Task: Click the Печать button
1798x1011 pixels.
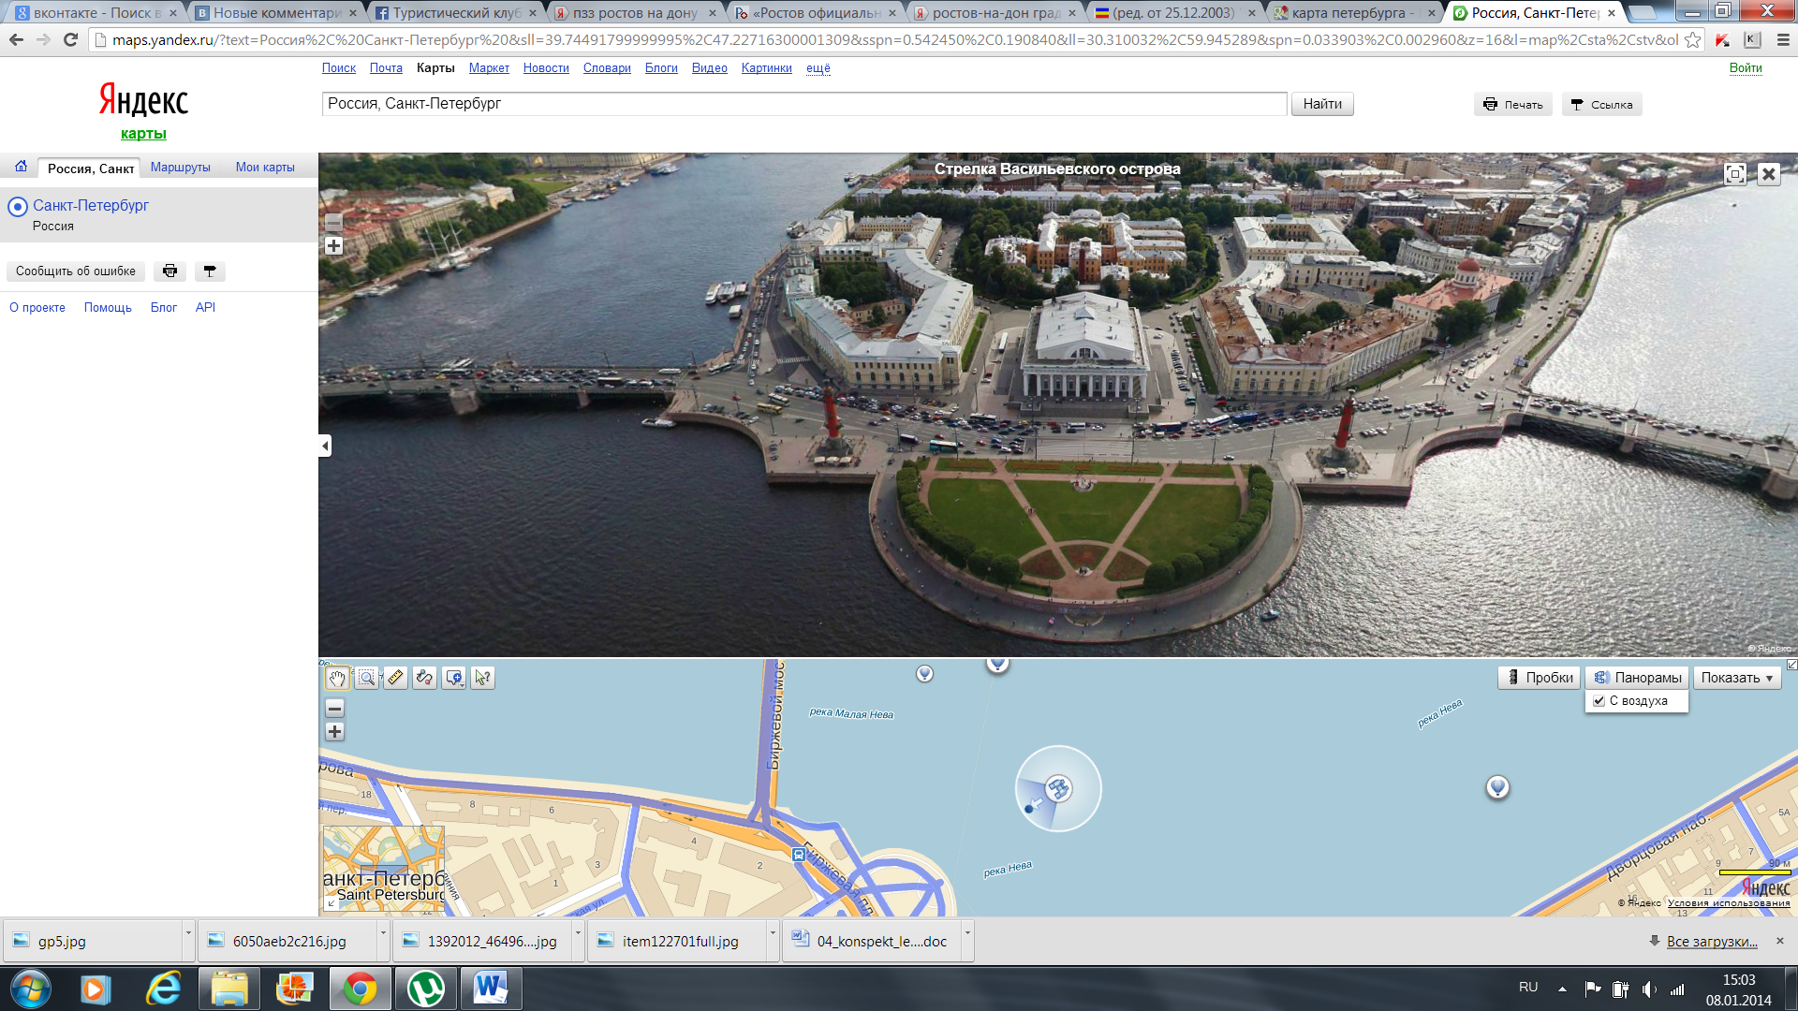Action: [1513, 105]
